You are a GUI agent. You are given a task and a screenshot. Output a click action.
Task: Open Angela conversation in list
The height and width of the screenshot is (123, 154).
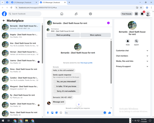click(x=21, y=36)
